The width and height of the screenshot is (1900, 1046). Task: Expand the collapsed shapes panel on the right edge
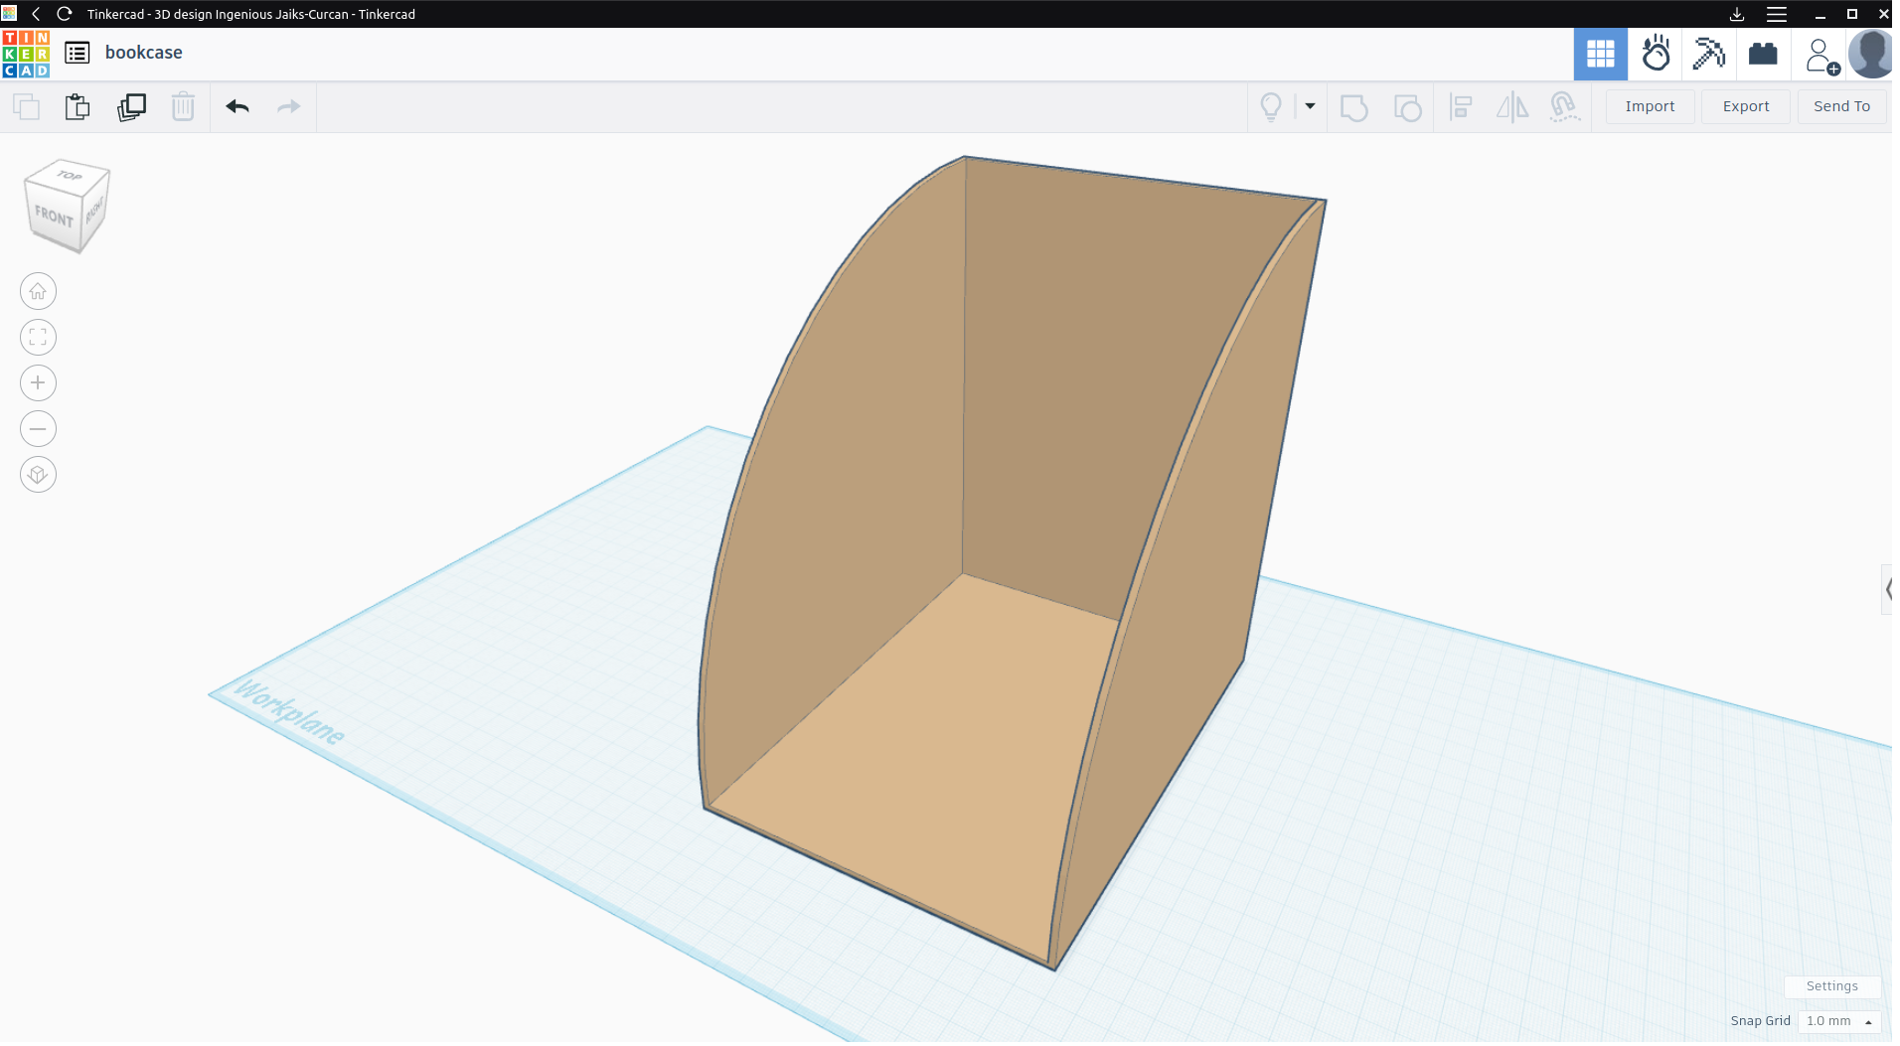coord(1887,589)
